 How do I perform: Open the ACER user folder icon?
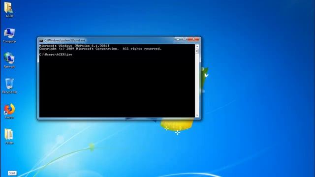[9, 10]
